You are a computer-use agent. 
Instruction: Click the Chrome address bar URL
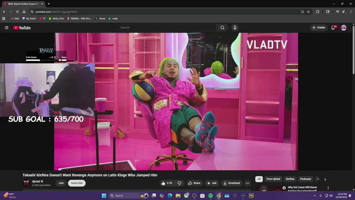coord(56,12)
